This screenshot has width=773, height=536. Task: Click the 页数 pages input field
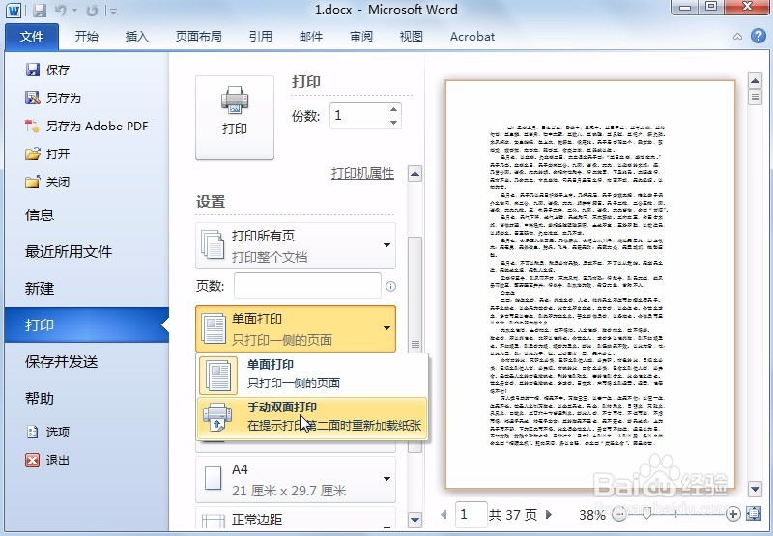(x=307, y=286)
